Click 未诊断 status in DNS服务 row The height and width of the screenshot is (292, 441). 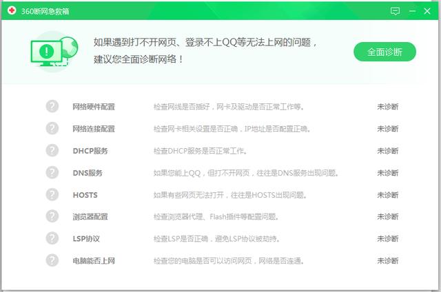(387, 173)
